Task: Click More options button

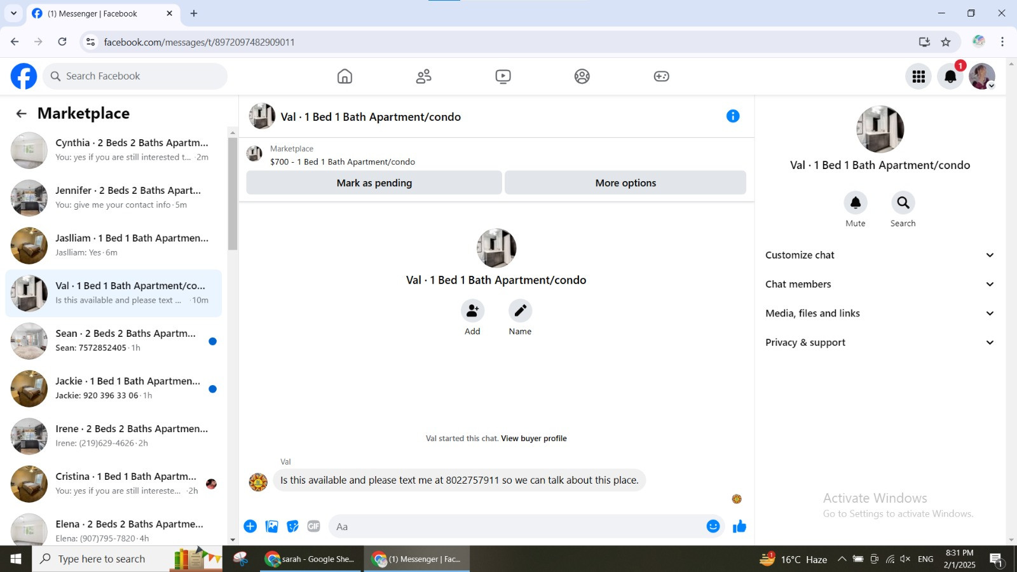Action: coord(625,183)
